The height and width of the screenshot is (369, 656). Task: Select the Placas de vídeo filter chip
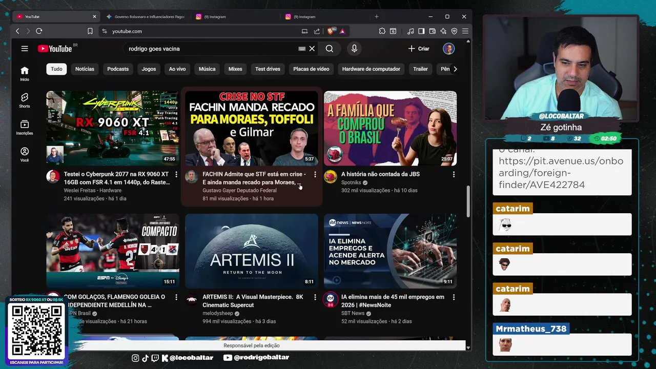click(x=311, y=69)
